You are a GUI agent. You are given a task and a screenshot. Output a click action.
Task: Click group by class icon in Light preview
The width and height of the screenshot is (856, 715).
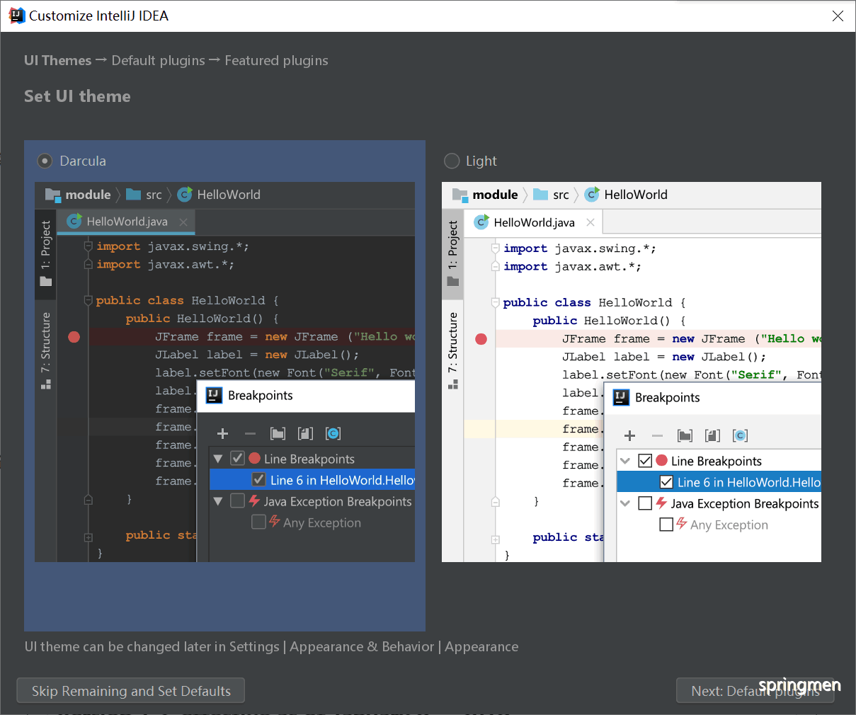coord(740,435)
